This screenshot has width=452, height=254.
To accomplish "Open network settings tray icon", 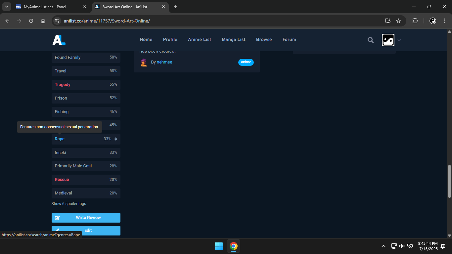I will [394, 246].
